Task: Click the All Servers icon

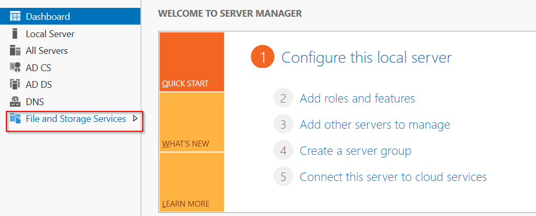Action: tap(15, 51)
